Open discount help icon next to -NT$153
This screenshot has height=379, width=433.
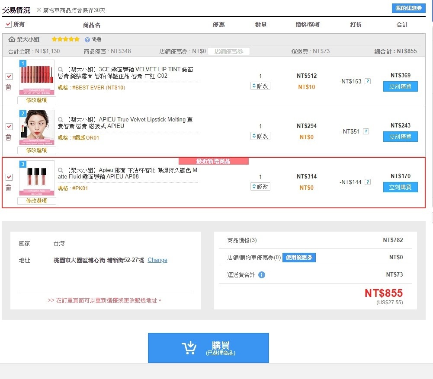point(368,81)
